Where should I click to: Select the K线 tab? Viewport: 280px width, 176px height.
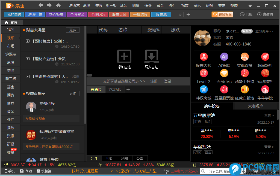click(x=109, y=158)
